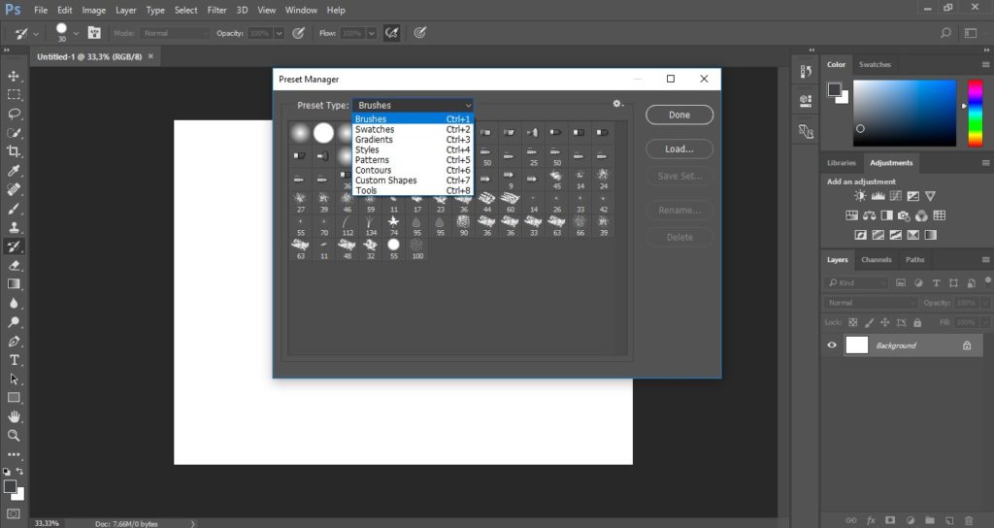Open the Preset Manager gear menu
The height and width of the screenshot is (528, 994).
click(x=616, y=104)
